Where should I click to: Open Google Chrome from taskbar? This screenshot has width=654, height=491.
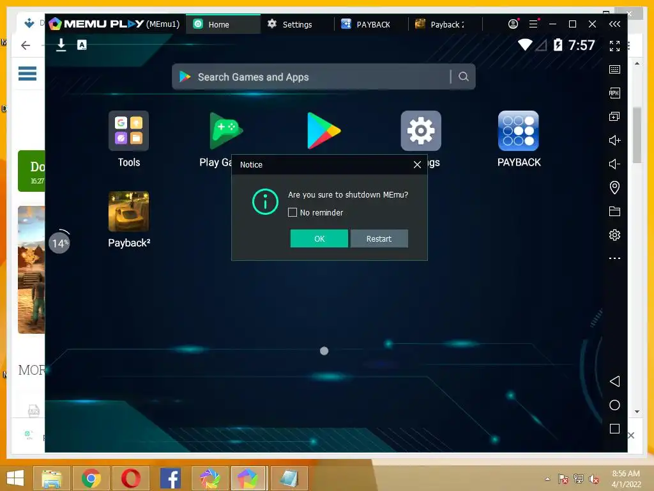[x=91, y=478]
